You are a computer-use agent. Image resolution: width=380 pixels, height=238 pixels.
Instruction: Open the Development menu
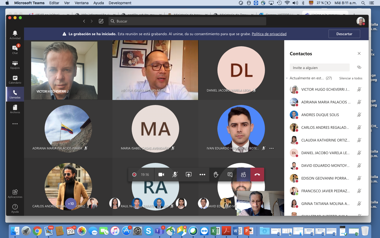click(x=120, y=3)
